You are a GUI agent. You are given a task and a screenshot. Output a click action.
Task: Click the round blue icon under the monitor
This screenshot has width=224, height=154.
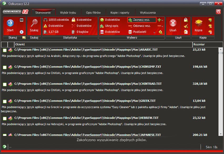click(22, 32)
